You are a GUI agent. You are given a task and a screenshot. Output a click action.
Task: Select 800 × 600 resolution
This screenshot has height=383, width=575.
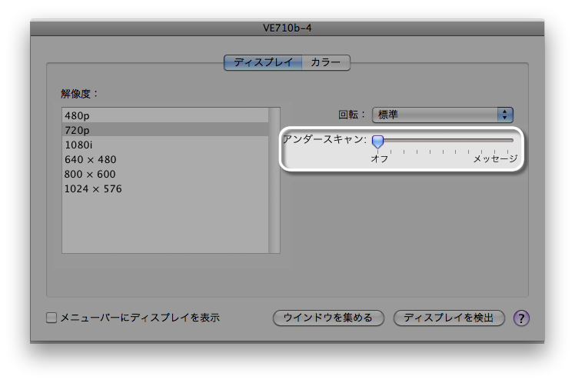[165, 174]
